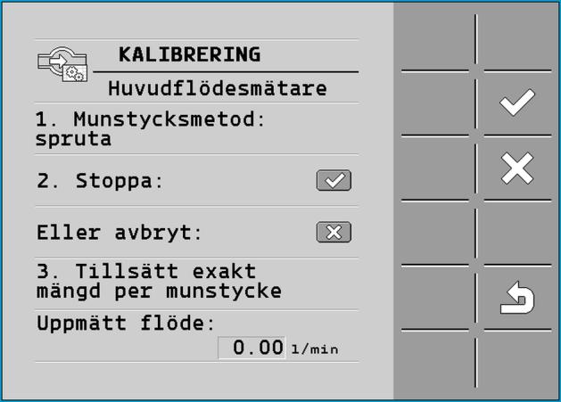Tap the blank softkey left of the checkmark softkey

[x=435, y=103]
